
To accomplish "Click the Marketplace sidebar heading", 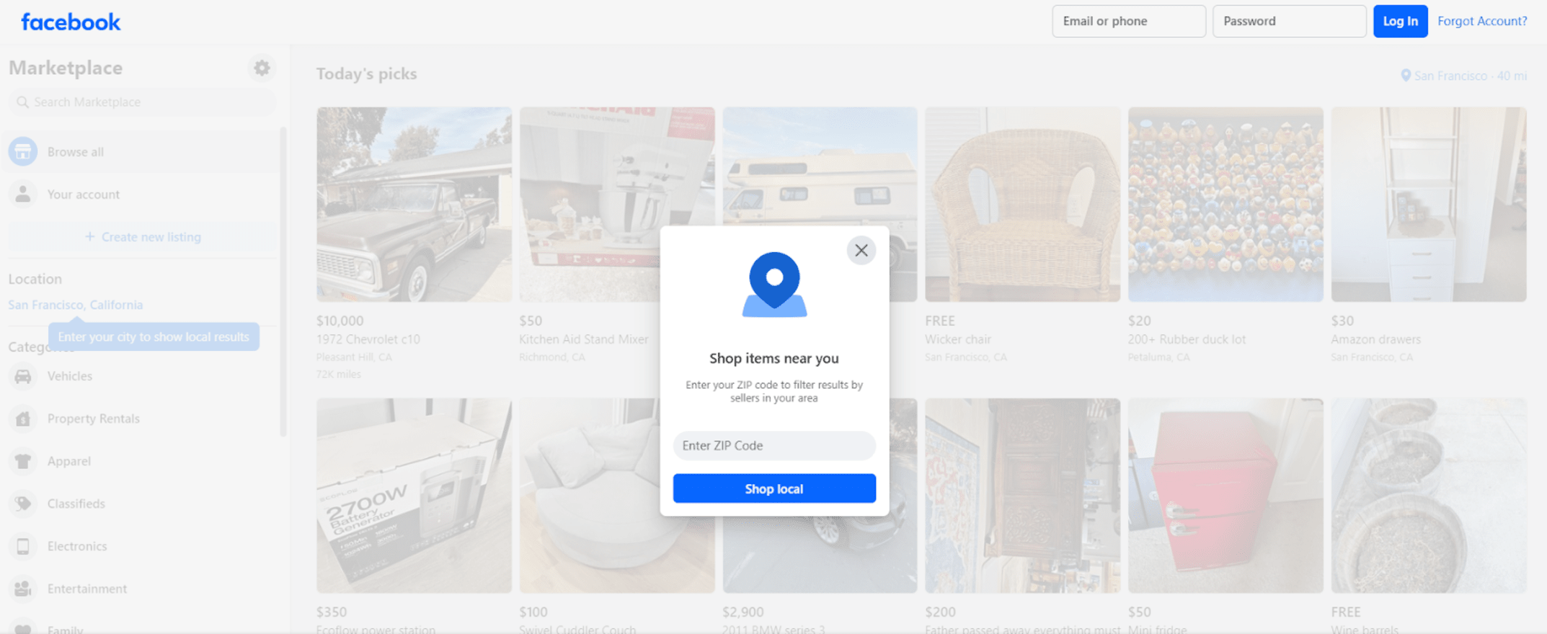I will (x=66, y=68).
